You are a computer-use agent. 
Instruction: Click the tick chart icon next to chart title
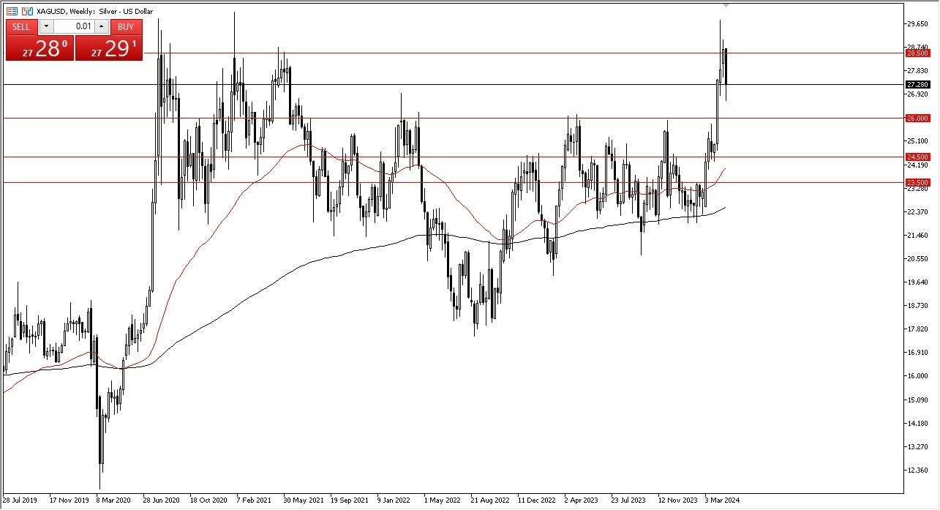coord(26,11)
